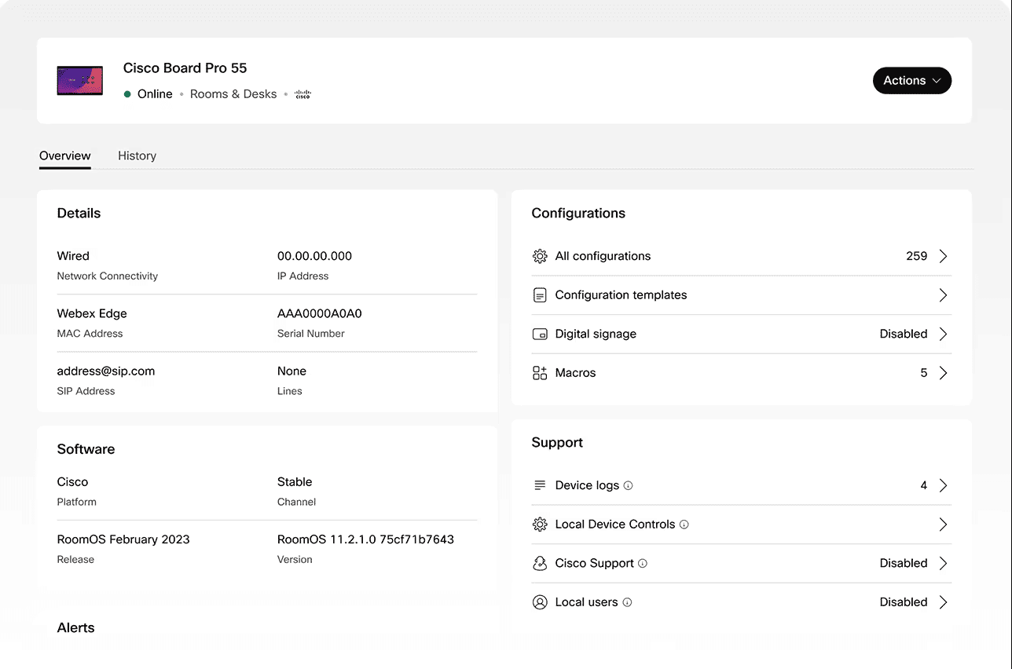Open Local users with the chevron
This screenshot has width=1012, height=669.
(x=944, y=602)
